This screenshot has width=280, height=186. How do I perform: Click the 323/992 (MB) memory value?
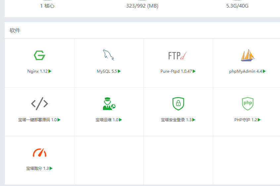(142, 6)
